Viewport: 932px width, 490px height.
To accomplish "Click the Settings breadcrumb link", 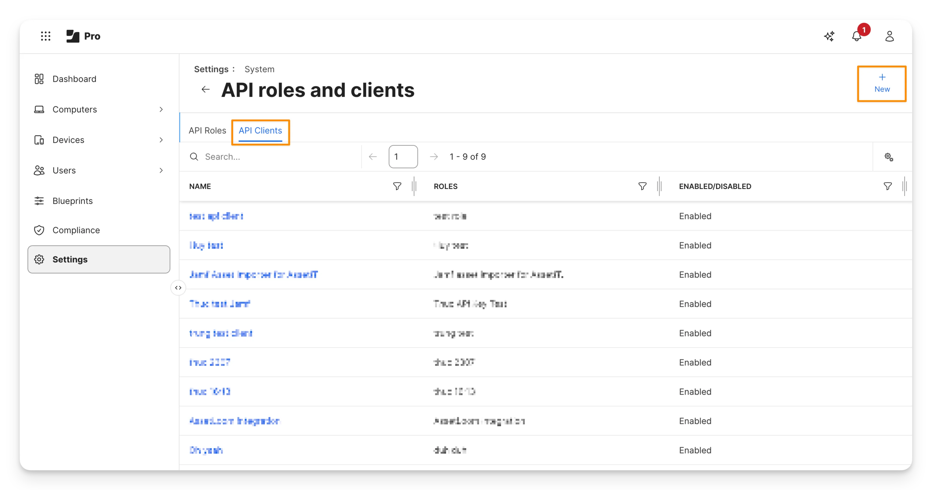I will pyautogui.click(x=211, y=69).
